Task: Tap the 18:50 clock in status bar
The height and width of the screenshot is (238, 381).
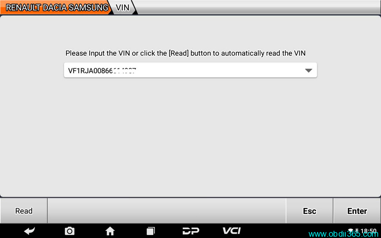Action: [368, 230]
